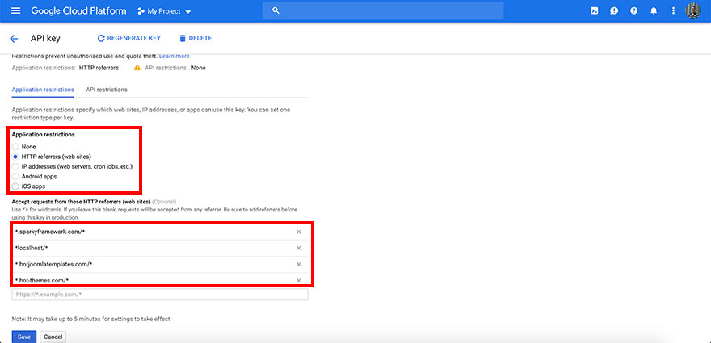Open the send feedback icon
This screenshot has height=343, width=711.
(614, 10)
